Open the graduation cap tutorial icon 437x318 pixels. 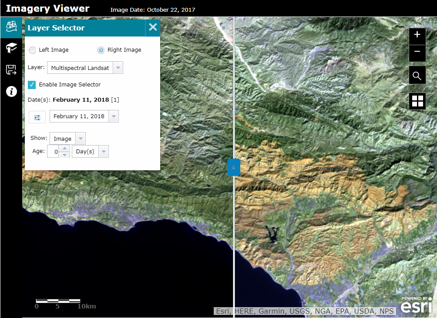coord(11,48)
